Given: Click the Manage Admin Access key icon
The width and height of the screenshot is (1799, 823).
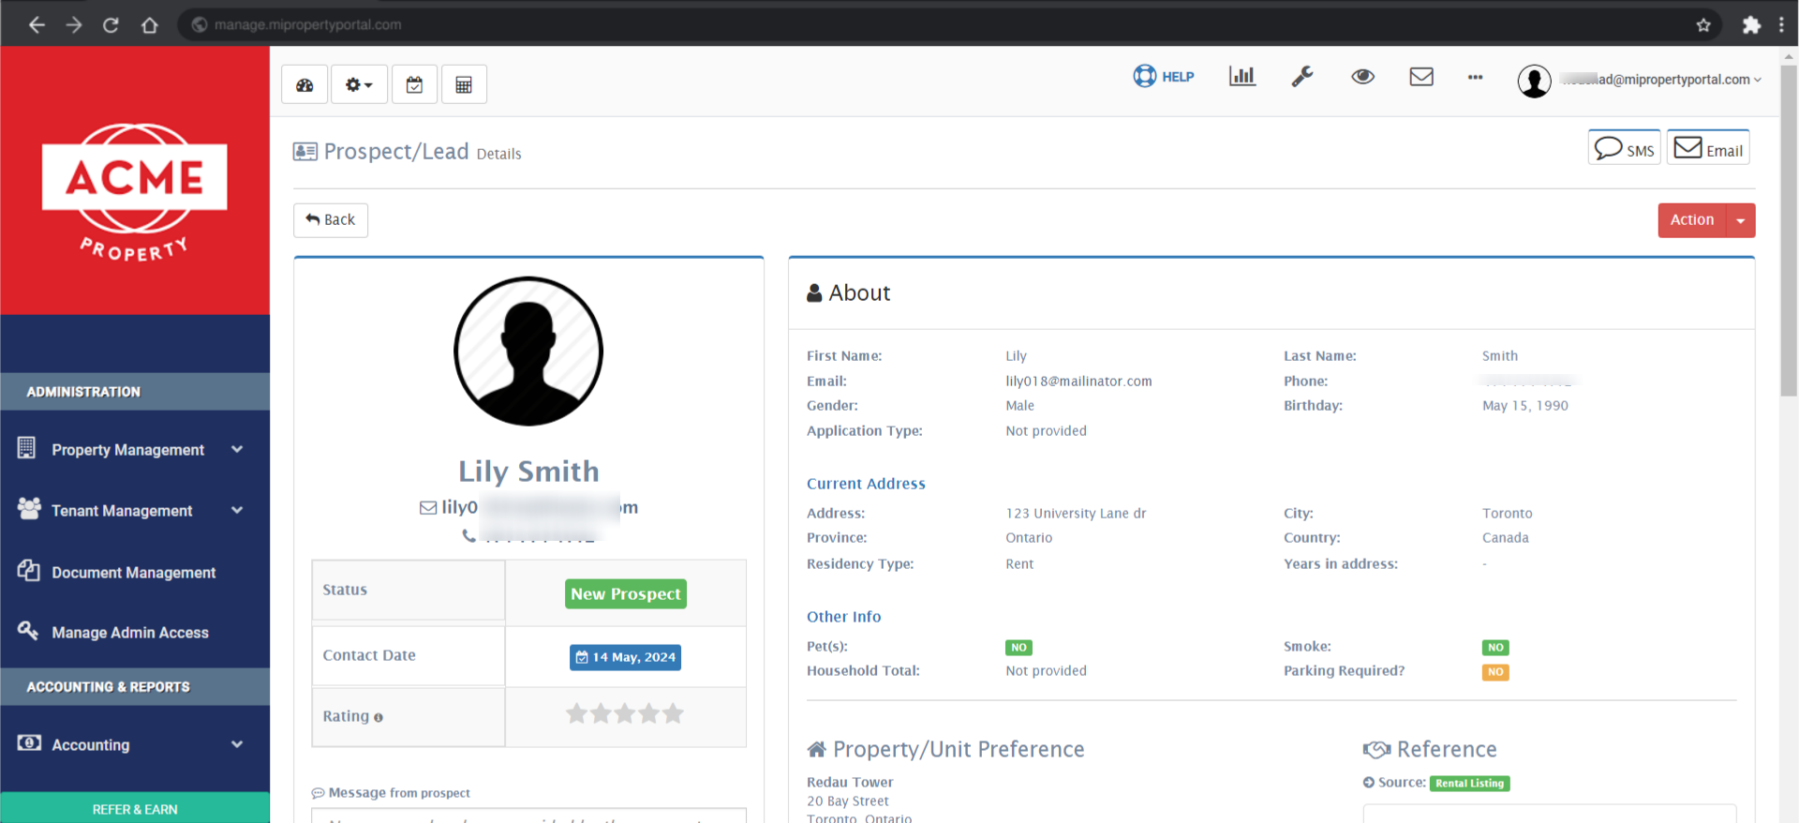Looking at the screenshot, I should (27, 630).
